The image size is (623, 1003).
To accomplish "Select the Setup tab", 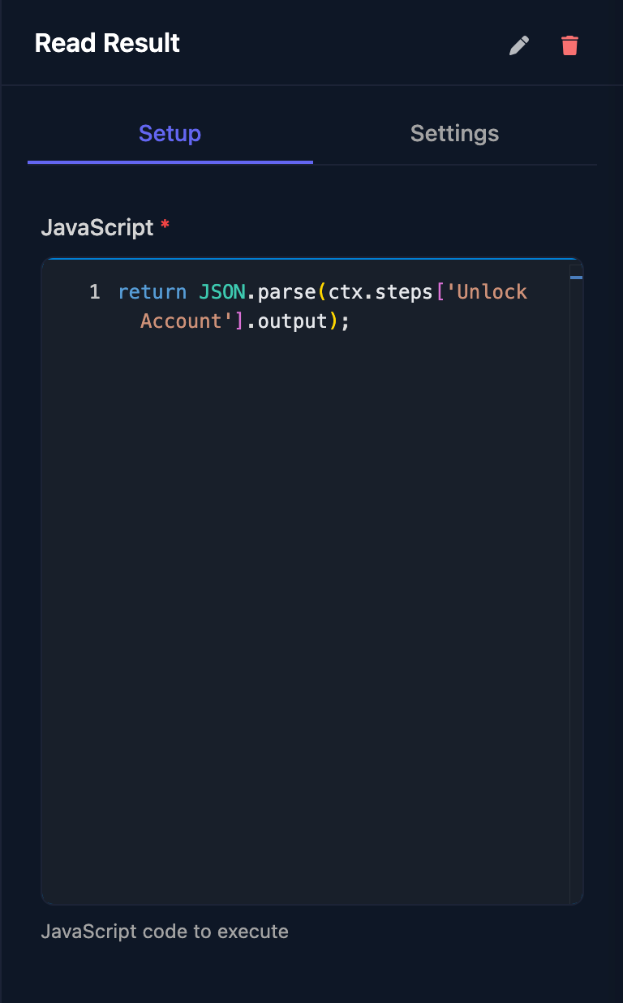I will tap(170, 133).
